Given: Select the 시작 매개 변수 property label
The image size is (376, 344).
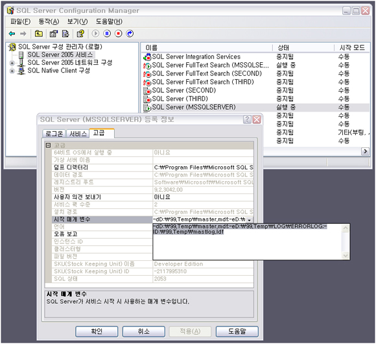Looking at the screenshot, I should 102,219.
